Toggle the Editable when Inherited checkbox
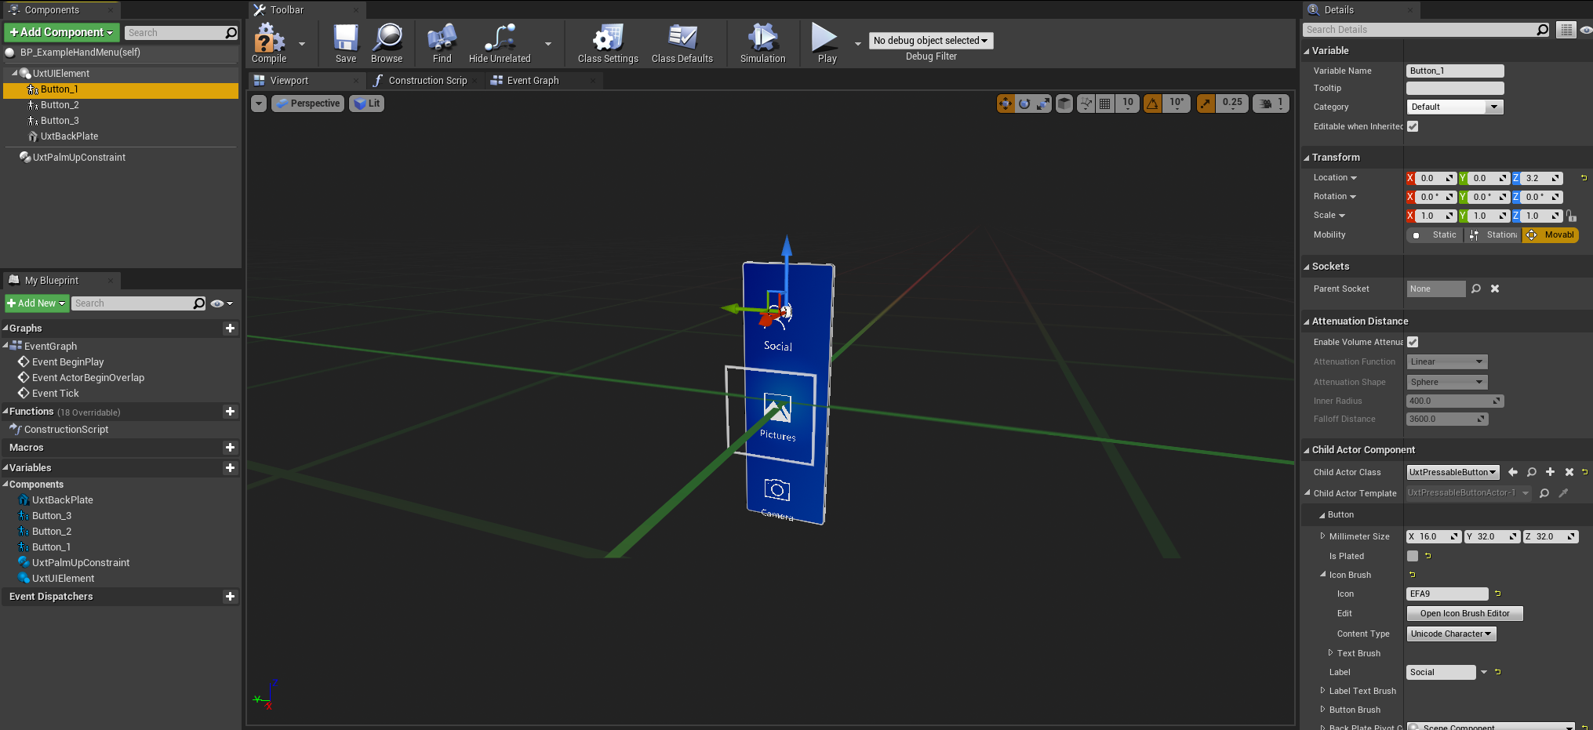This screenshot has width=1593, height=730. point(1413,126)
